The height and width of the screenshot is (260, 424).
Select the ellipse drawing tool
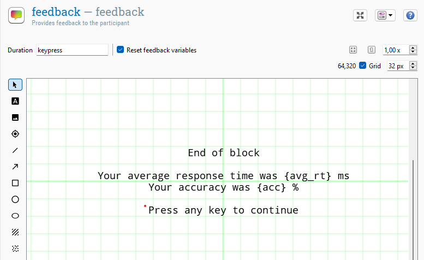(x=15, y=216)
